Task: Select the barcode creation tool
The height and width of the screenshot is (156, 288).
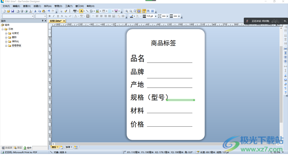Action: 75,11
